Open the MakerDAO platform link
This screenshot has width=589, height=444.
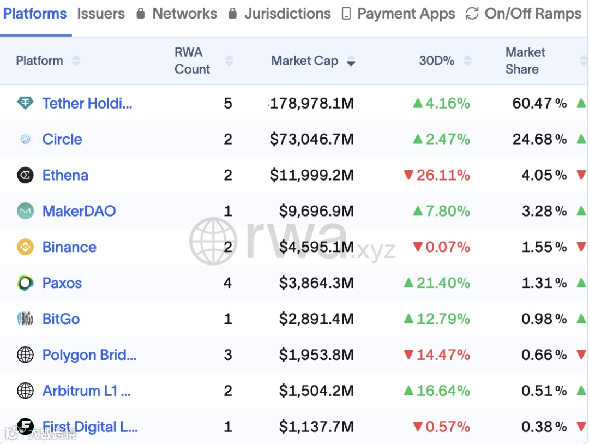79,211
